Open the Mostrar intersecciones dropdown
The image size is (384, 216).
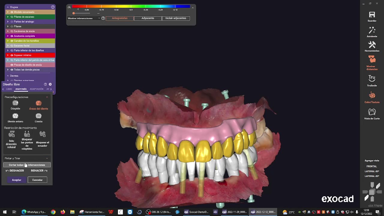(x=99, y=18)
